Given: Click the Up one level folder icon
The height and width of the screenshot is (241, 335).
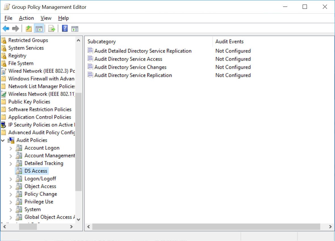Looking at the screenshot, I should (x=29, y=28).
